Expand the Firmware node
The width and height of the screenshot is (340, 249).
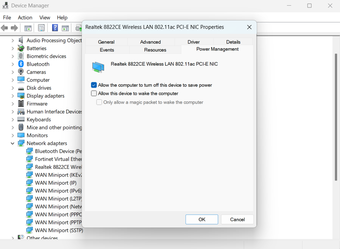click(x=13, y=104)
